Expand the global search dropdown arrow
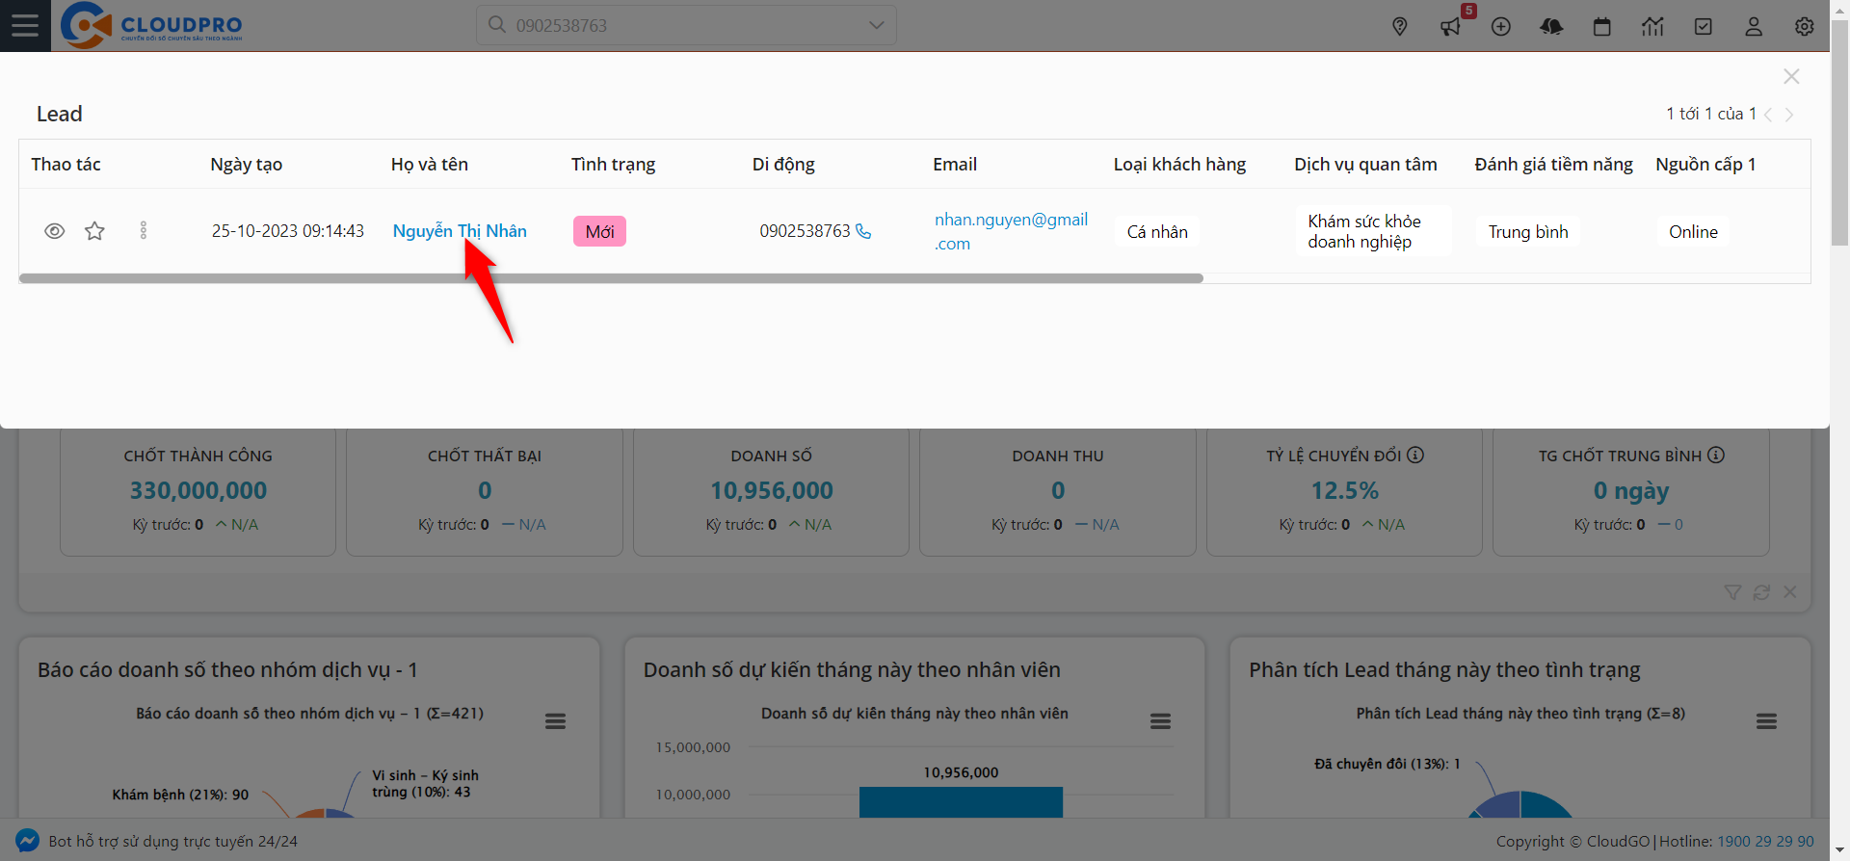Image resolution: width=1850 pixels, height=861 pixels. (x=876, y=25)
